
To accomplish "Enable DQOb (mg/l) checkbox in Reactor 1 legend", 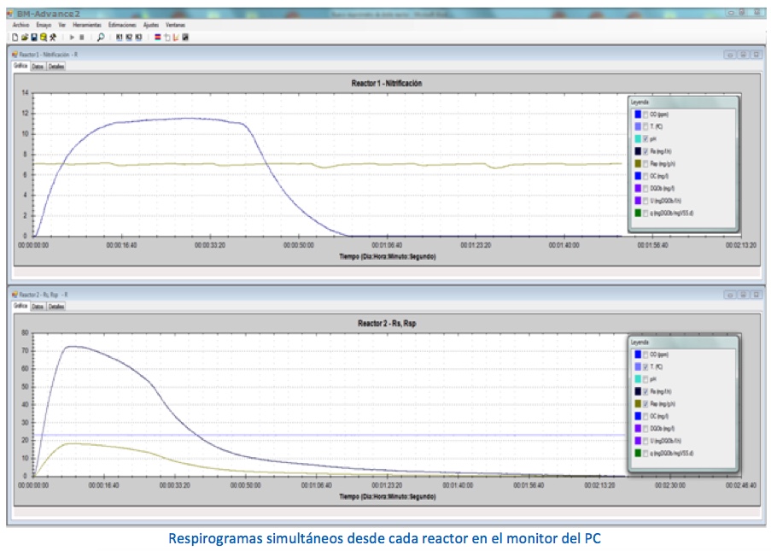I will point(645,189).
